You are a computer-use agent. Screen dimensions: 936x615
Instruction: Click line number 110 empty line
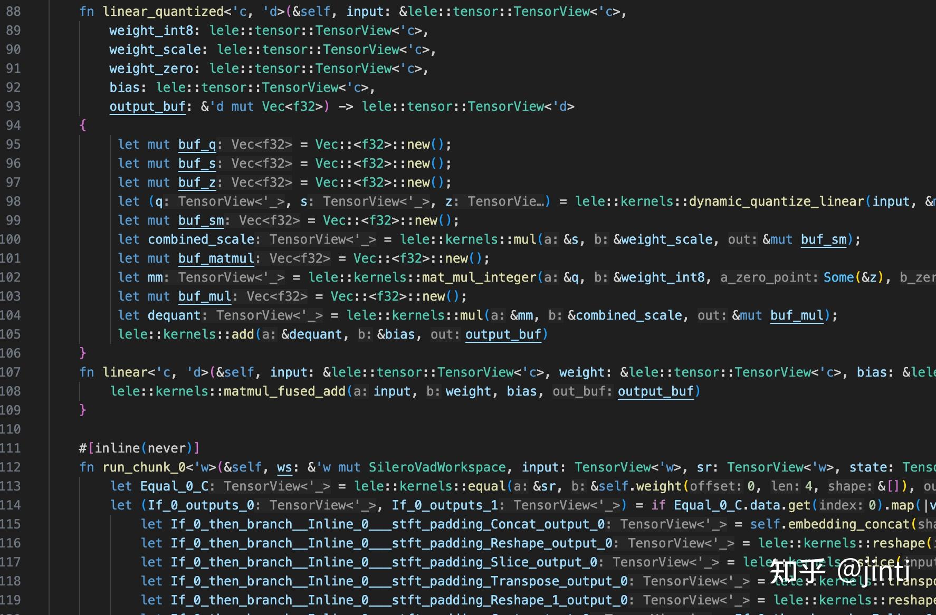[11, 429]
